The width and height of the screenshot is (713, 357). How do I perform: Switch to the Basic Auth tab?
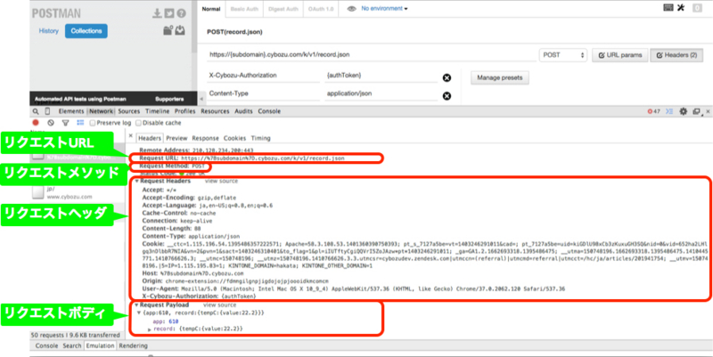point(244,9)
